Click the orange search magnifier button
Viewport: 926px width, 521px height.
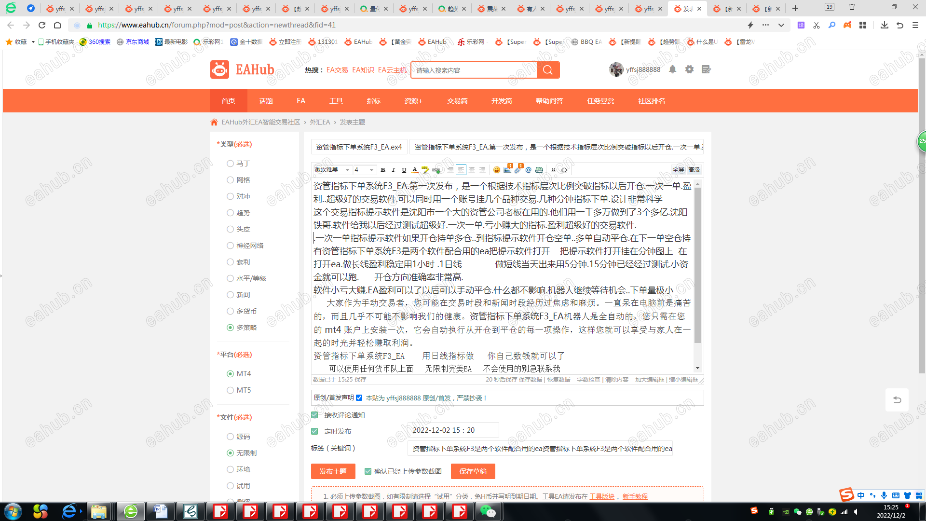click(548, 70)
